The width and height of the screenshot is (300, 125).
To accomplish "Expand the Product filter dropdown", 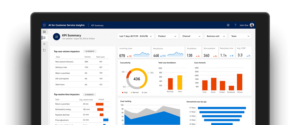I will point(167,36).
